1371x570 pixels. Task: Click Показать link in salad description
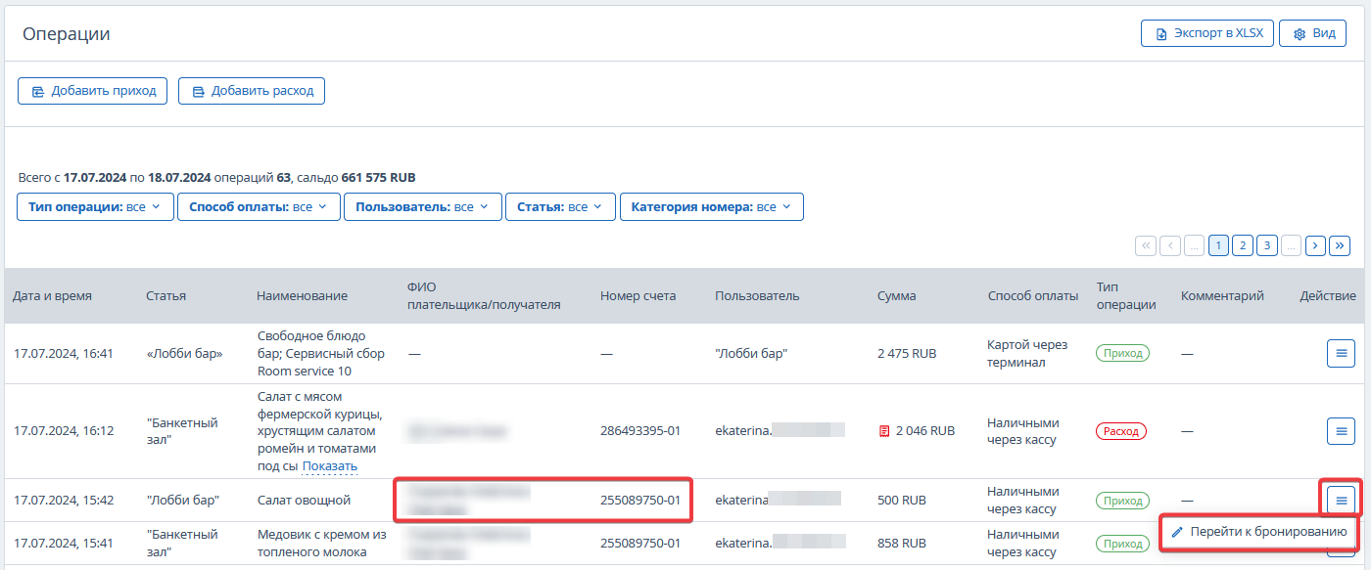[330, 466]
